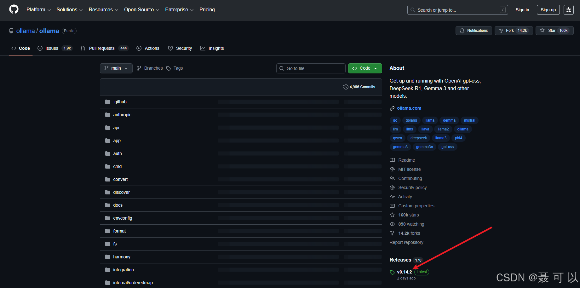580x288 pixels.
Task: Open the Pricing link
Action: (207, 10)
